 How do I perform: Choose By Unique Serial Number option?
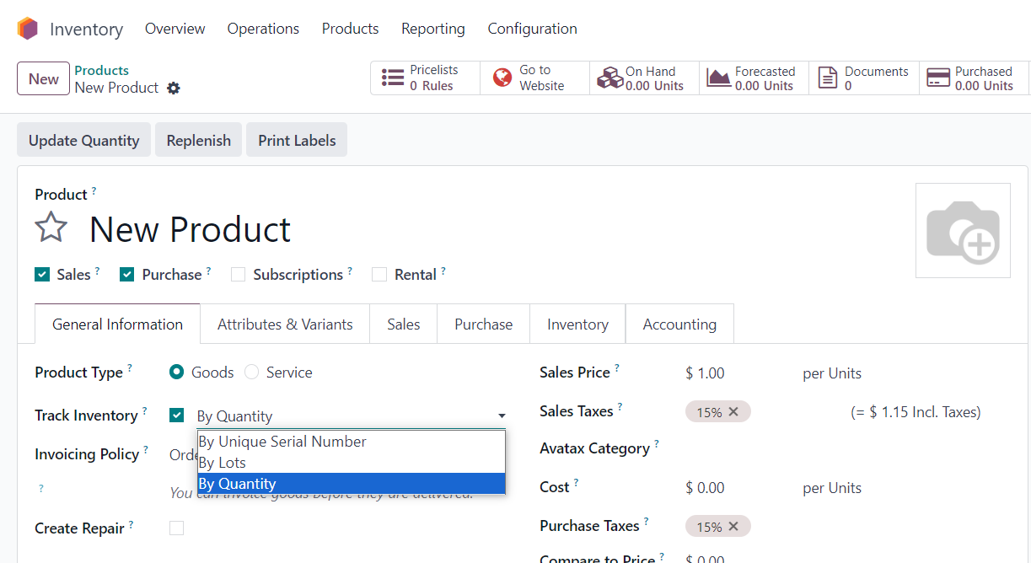point(282,442)
